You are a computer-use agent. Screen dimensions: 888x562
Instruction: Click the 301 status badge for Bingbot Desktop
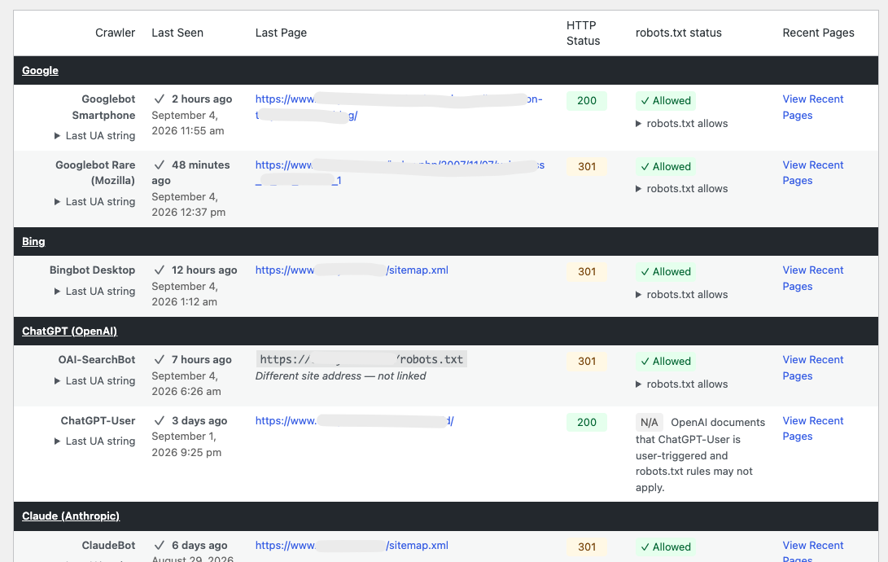587,272
